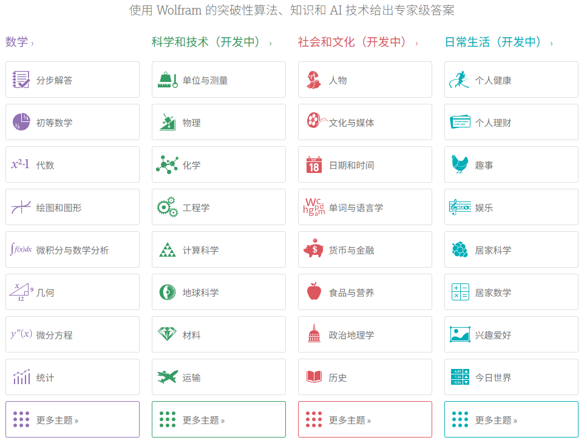587x443 pixels.
Task: Click the 货币与金融 piggy bank icon
Action: click(314, 249)
